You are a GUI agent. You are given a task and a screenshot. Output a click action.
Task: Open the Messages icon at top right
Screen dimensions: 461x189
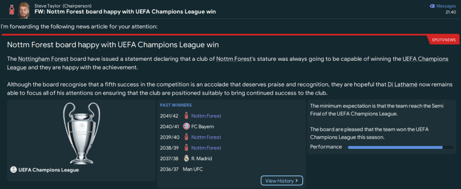click(x=434, y=6)
